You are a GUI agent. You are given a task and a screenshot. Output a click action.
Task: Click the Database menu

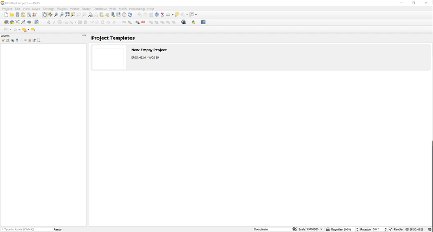100,9
